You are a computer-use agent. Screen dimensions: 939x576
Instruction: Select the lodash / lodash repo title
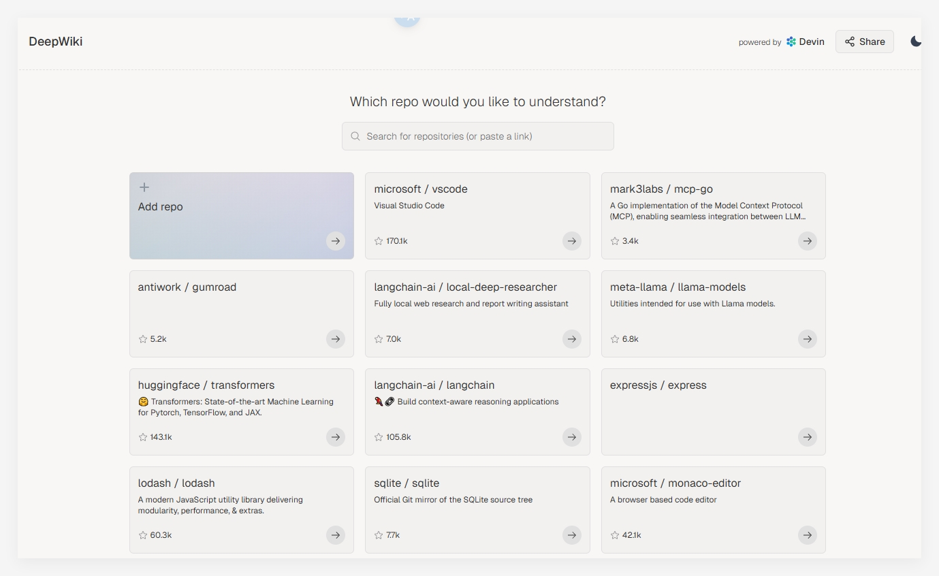click(176, 483)
